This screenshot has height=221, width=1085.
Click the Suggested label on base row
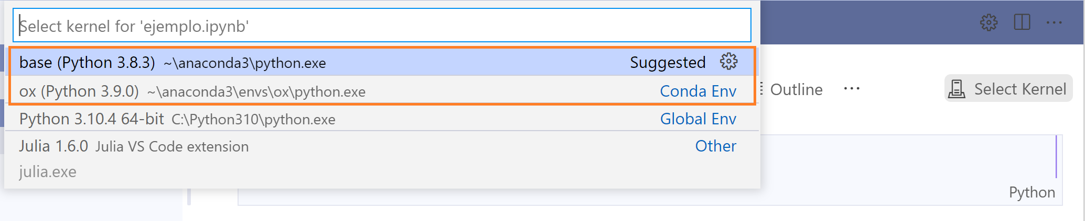click(667, 63)
